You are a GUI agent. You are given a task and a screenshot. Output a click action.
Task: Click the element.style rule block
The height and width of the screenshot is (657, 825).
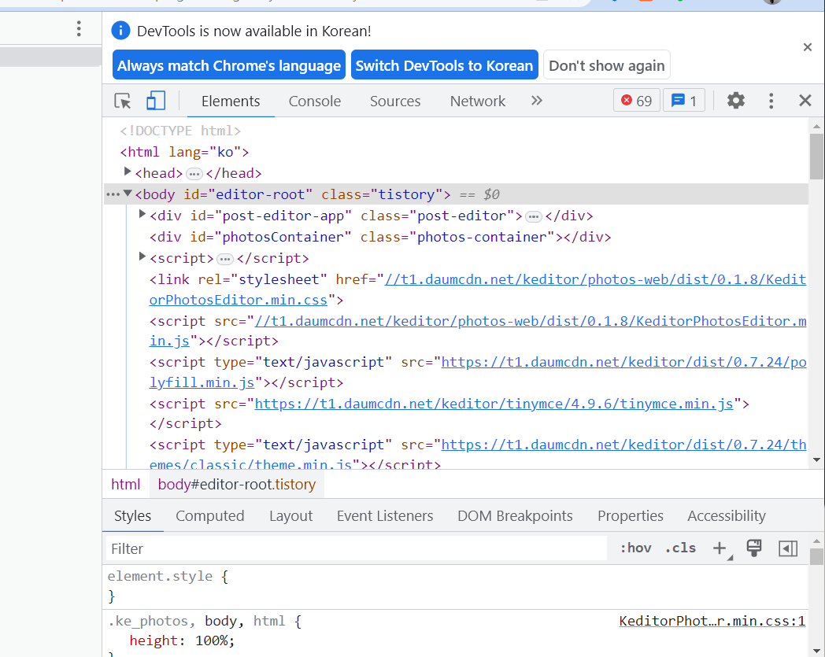[x=456, y=586]
